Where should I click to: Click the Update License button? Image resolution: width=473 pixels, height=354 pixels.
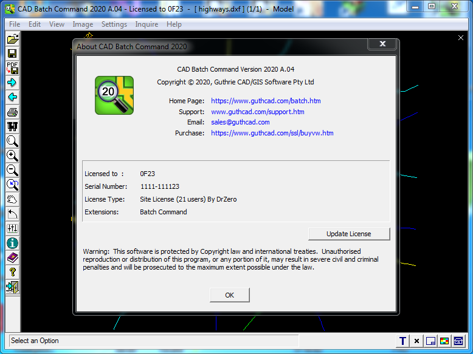[349, 234]
